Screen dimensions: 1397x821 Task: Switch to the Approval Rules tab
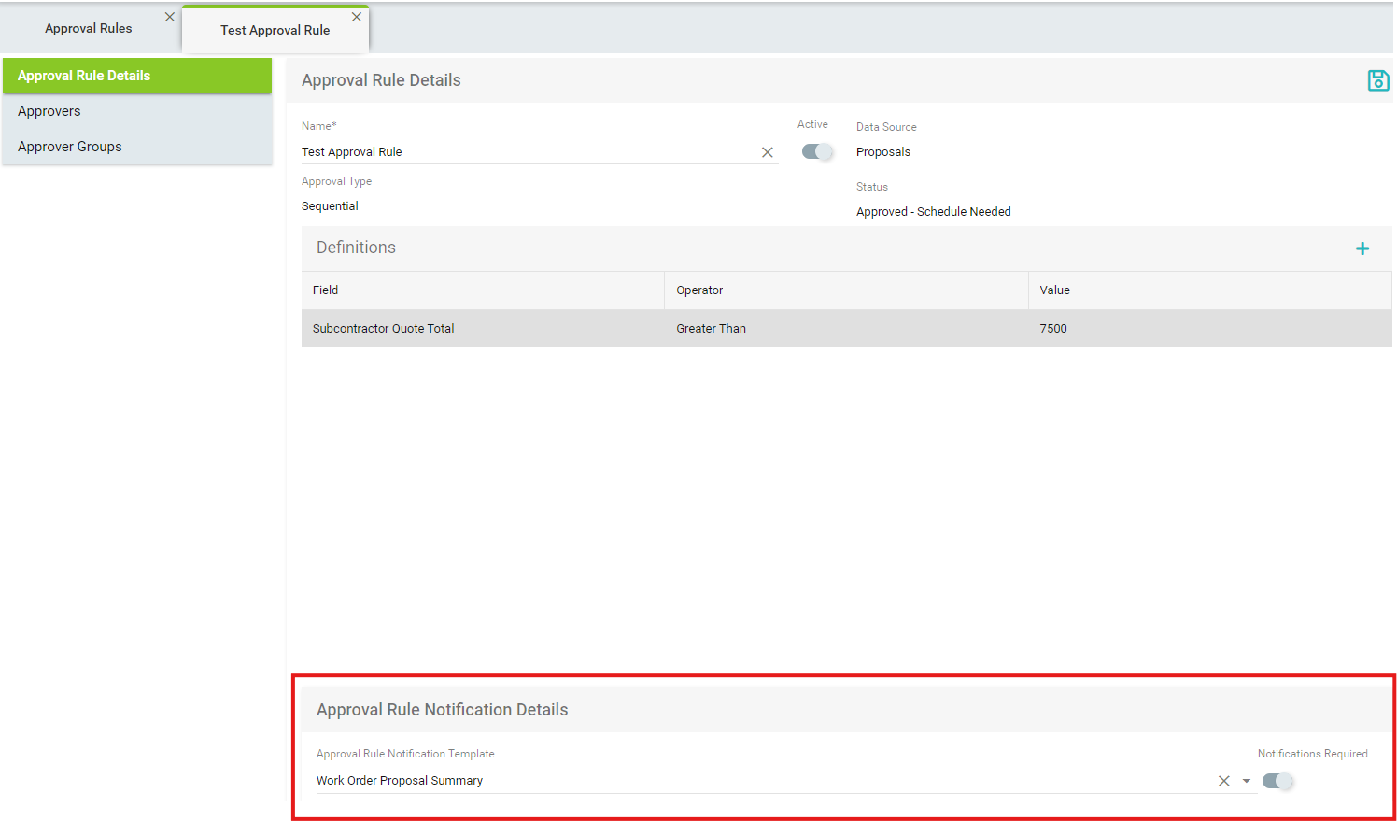pos(89,29)
